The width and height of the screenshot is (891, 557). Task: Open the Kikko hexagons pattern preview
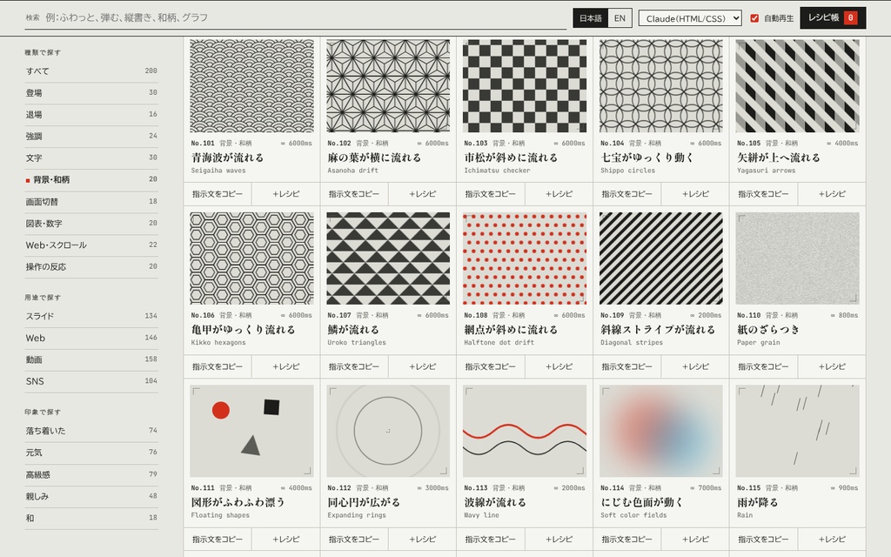pyautogui.click(x=251, y=258)
